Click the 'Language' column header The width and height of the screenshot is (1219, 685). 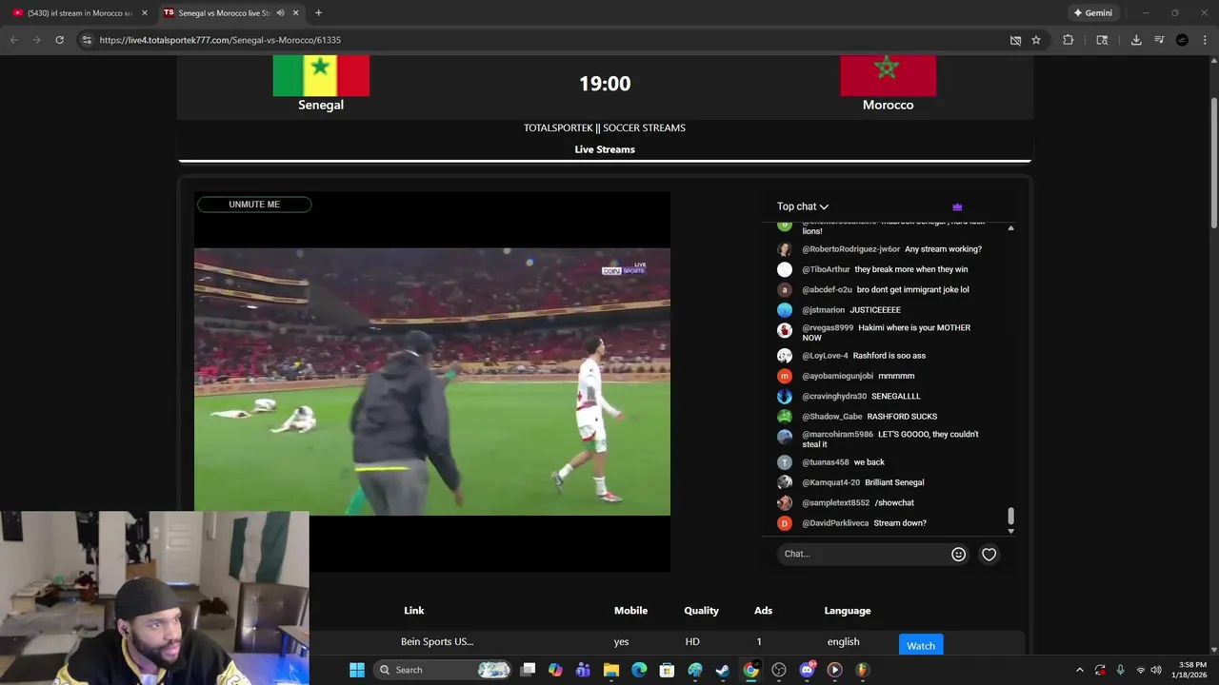[848, 611]
